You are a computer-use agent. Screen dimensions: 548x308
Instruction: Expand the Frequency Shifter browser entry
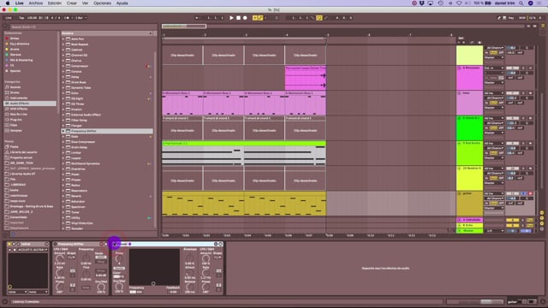click(63, 131)
